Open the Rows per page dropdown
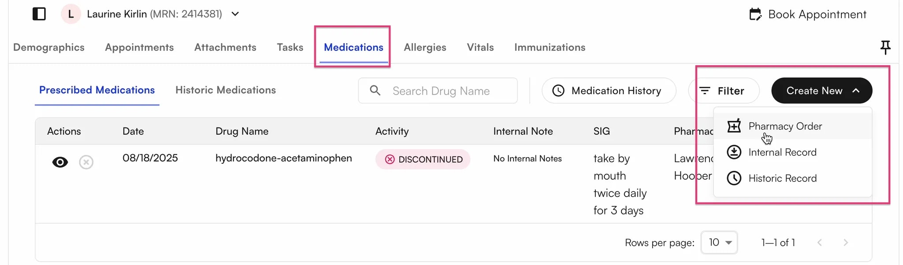The height and width of the screenshot is (265, 903). tap(719, 243)
